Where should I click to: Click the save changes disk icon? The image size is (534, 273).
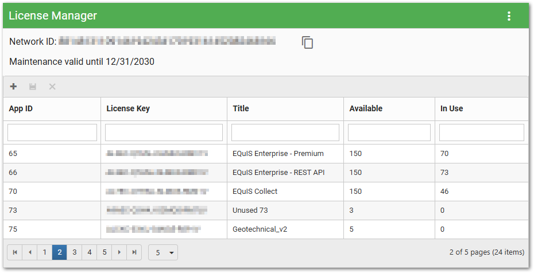33,87
